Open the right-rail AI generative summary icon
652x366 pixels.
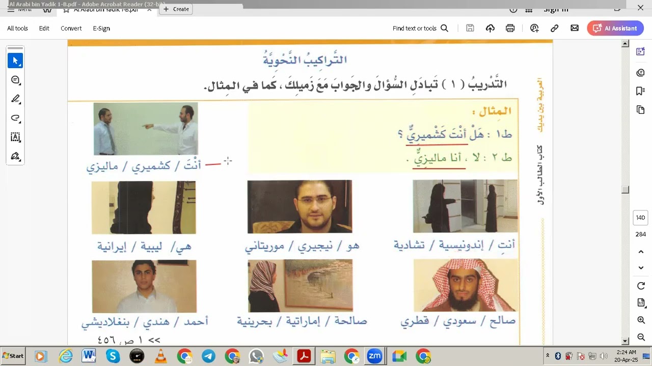pyautogui.click(x=641, y=51)
